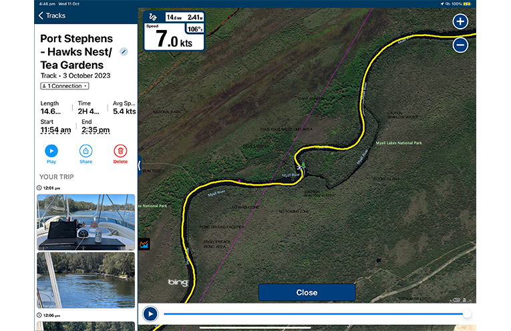Open the chart graph icon on map
The height and width of the screenshot is (331, 511).
coord(144,244)
